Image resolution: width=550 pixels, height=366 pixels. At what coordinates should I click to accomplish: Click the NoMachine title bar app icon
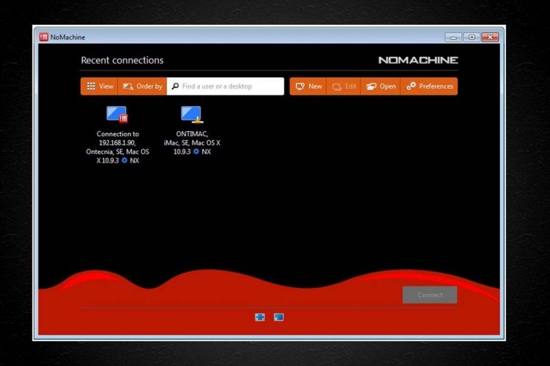tap(44, 37)
